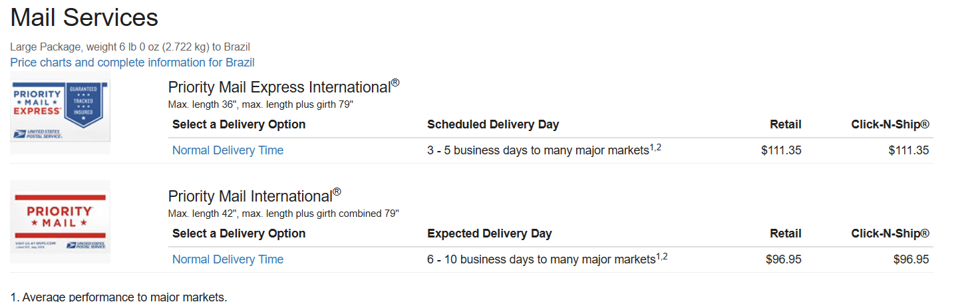Open price charts and complete information for Brazil

[132, 63]
